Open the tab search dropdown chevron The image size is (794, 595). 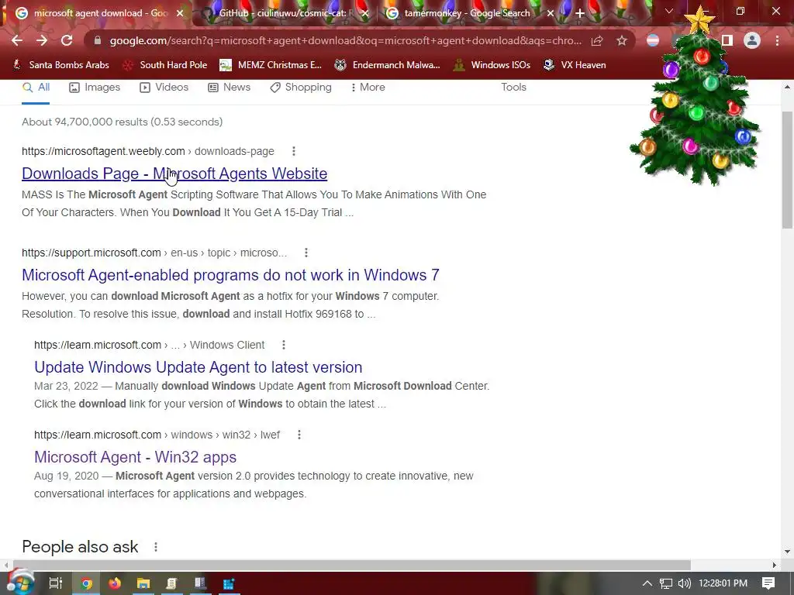[669, 11]
